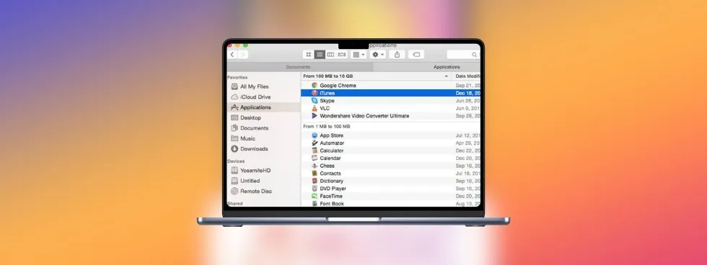The width and height of the screenshot is (707, 265).
Task: Click the "Skype" file name
Action: pyautogui.click(x=327, y=101)
